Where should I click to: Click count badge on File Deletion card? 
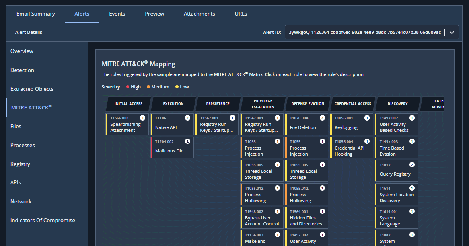pyautogui.click(x=322, y=118)
